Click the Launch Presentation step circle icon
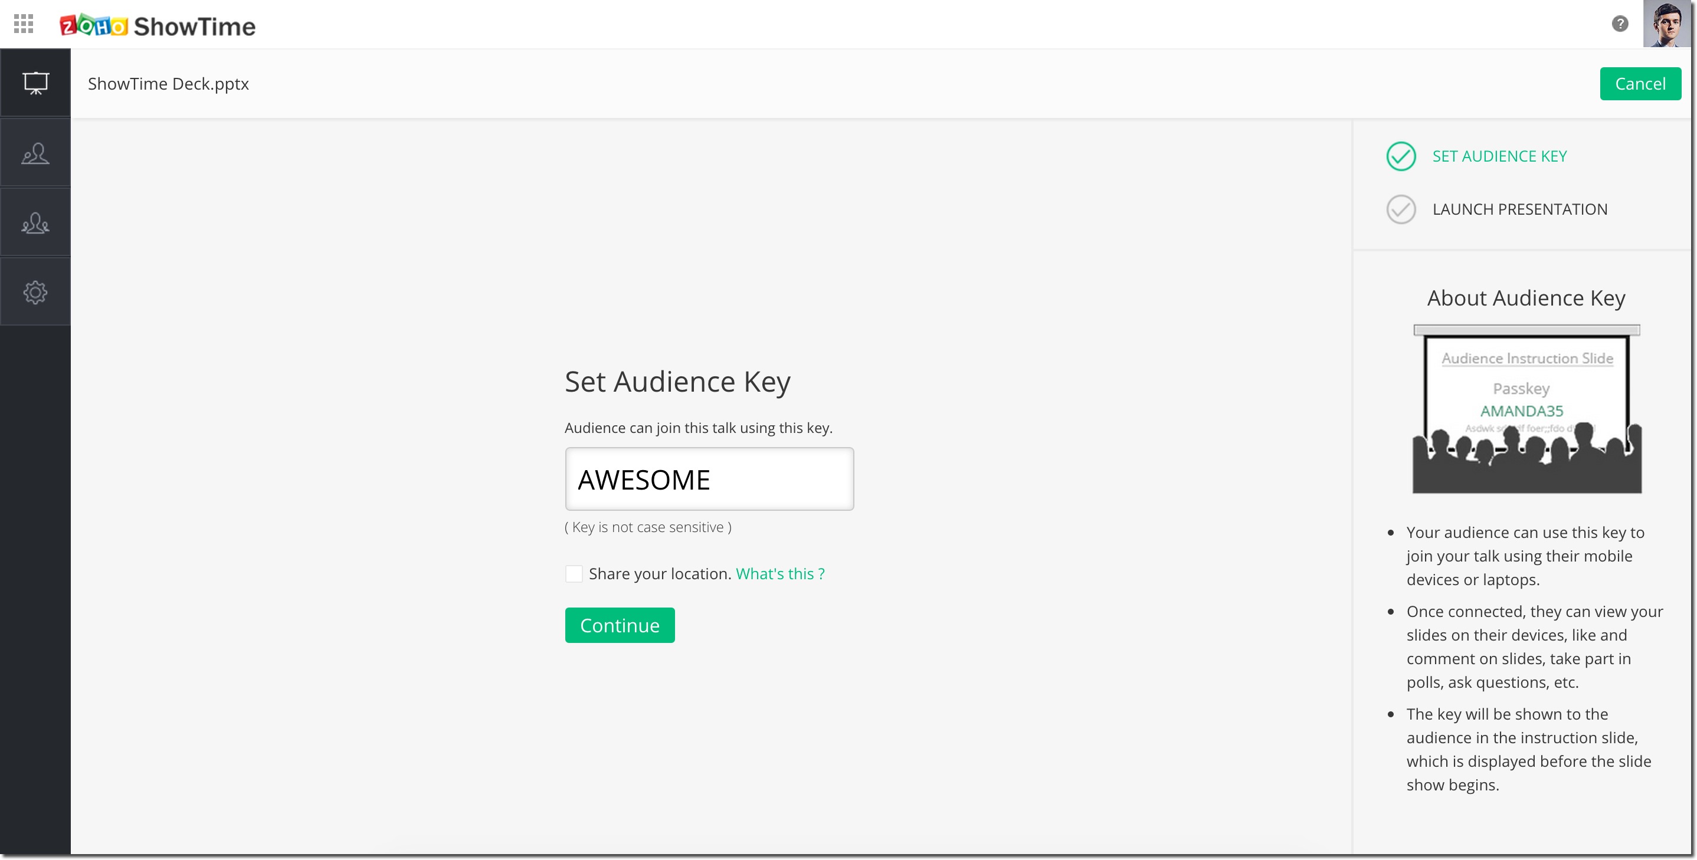The image size is (1697, 860). 1401,210
